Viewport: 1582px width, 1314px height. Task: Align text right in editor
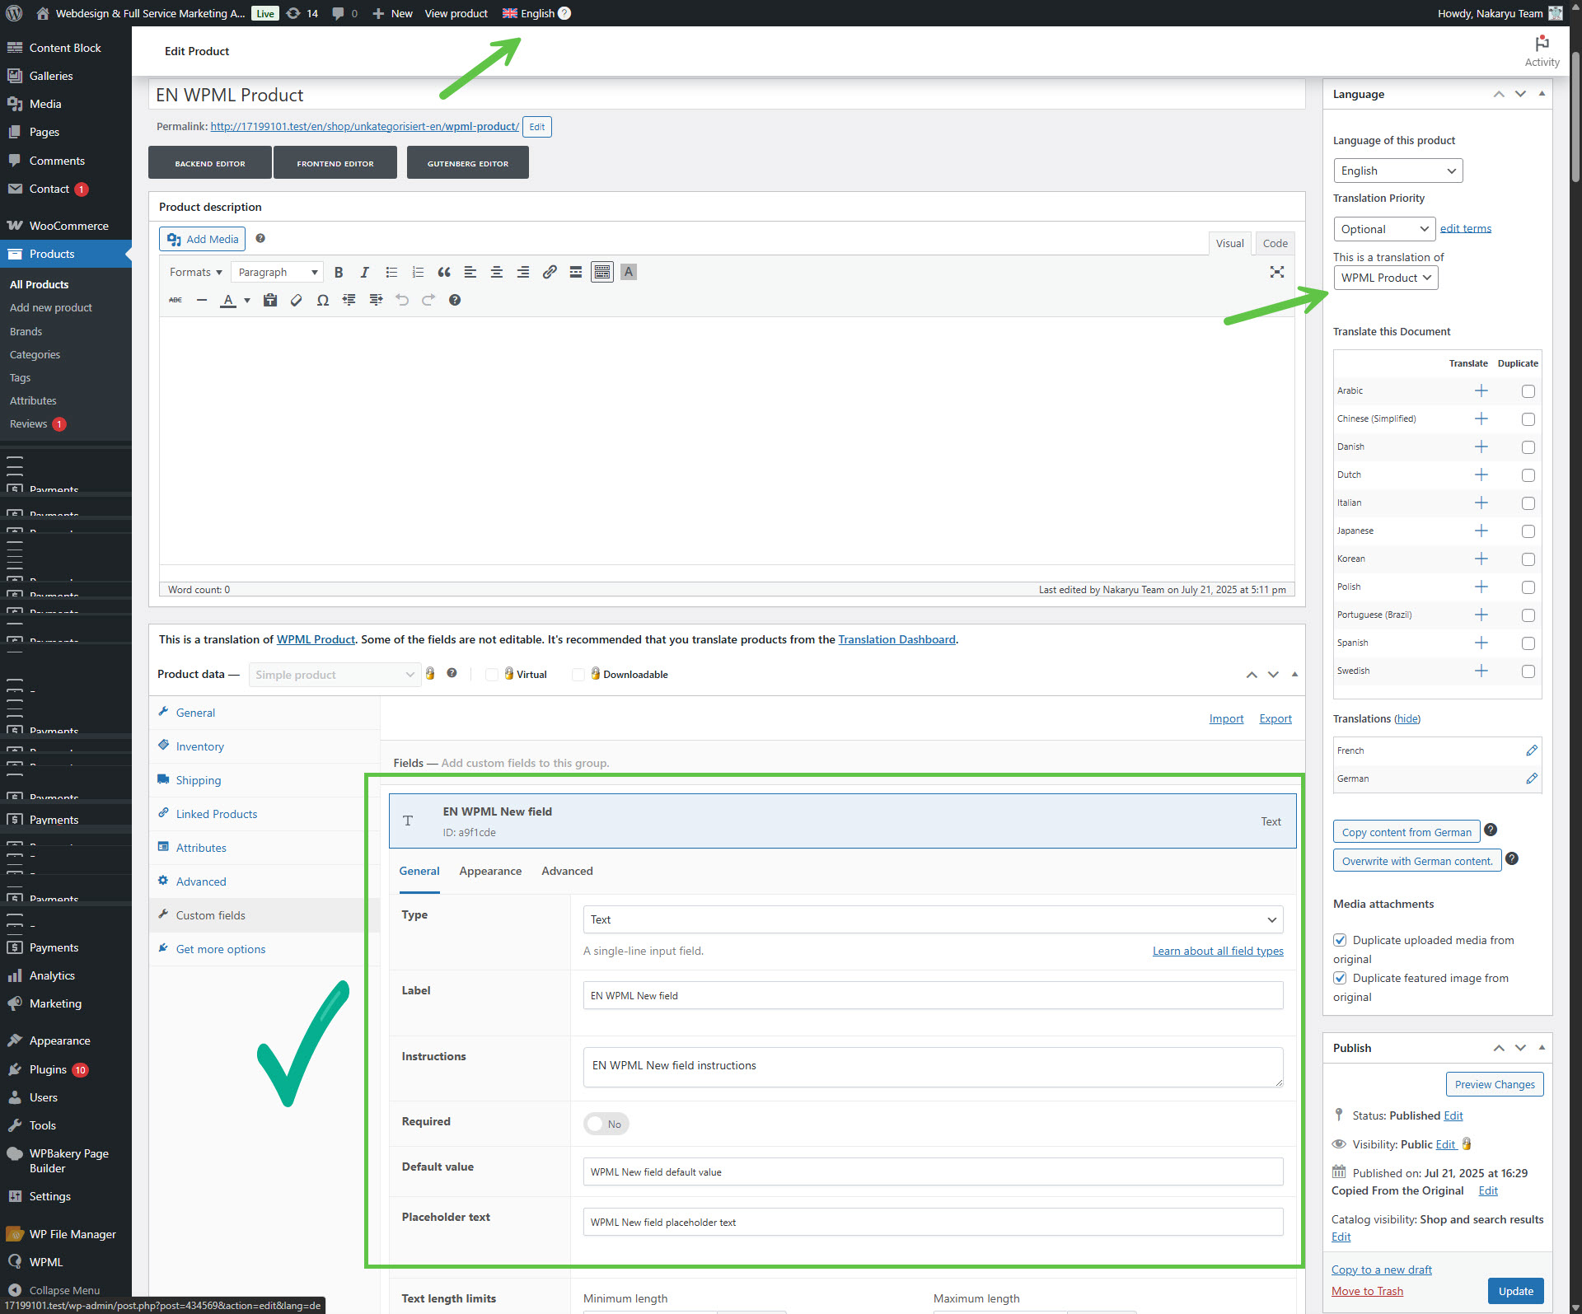point(523,272)
